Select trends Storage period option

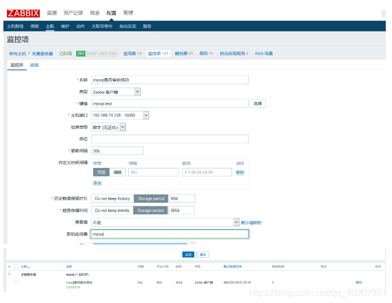150,210
